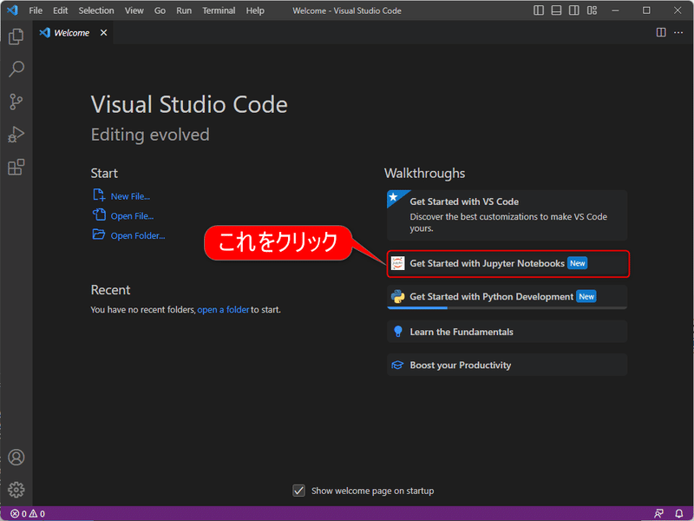Screen dimensions: 694x521
Task: Open More Actions ellipsis in editor
Action: coord(678,32)
